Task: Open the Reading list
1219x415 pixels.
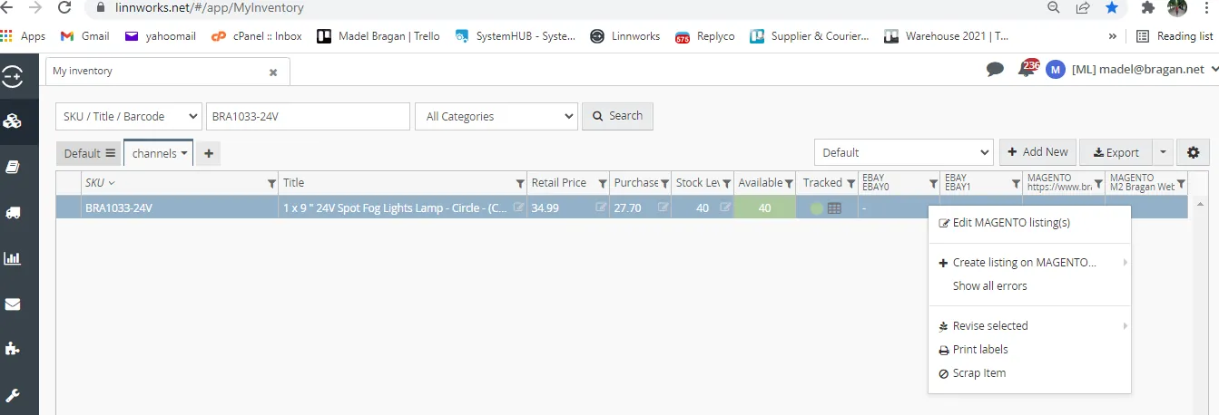Action: pos(1175,36)
